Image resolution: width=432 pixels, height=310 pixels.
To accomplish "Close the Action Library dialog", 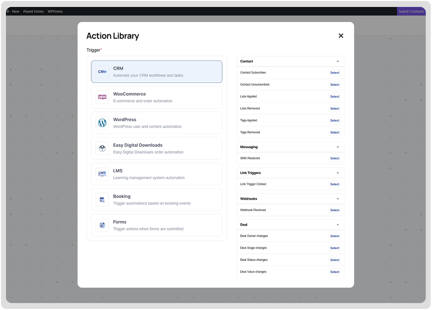I will click(341, 36).
